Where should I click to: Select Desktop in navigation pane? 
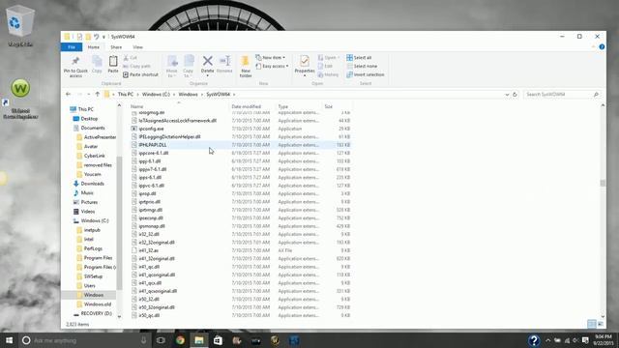point(89,119)
